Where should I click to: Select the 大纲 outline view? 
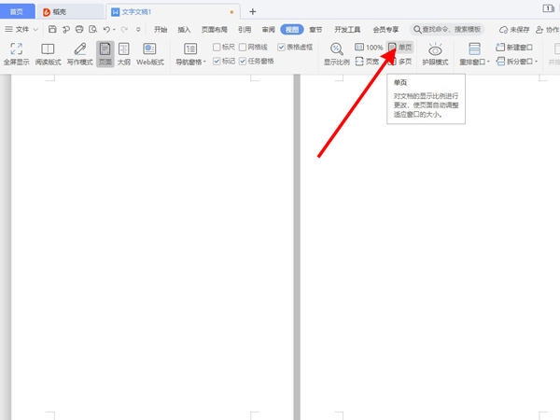(124, 53)
